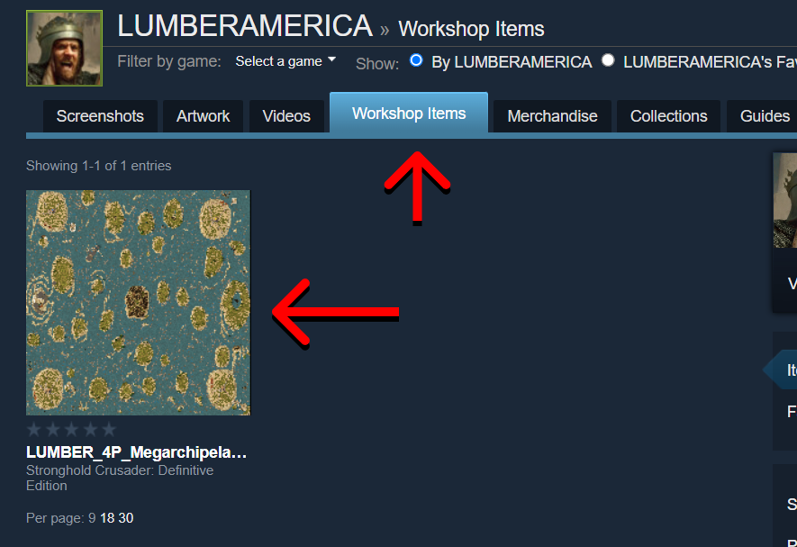Screen dimensions: 797x547
Task: Select the Workshop Items tab
Action: coord(409,113)
